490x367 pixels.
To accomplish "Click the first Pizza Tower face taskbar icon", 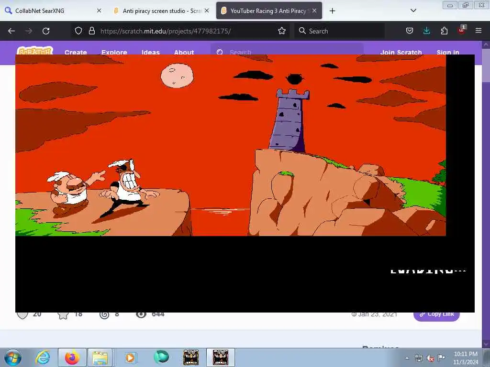I will [x=191, y=357].
